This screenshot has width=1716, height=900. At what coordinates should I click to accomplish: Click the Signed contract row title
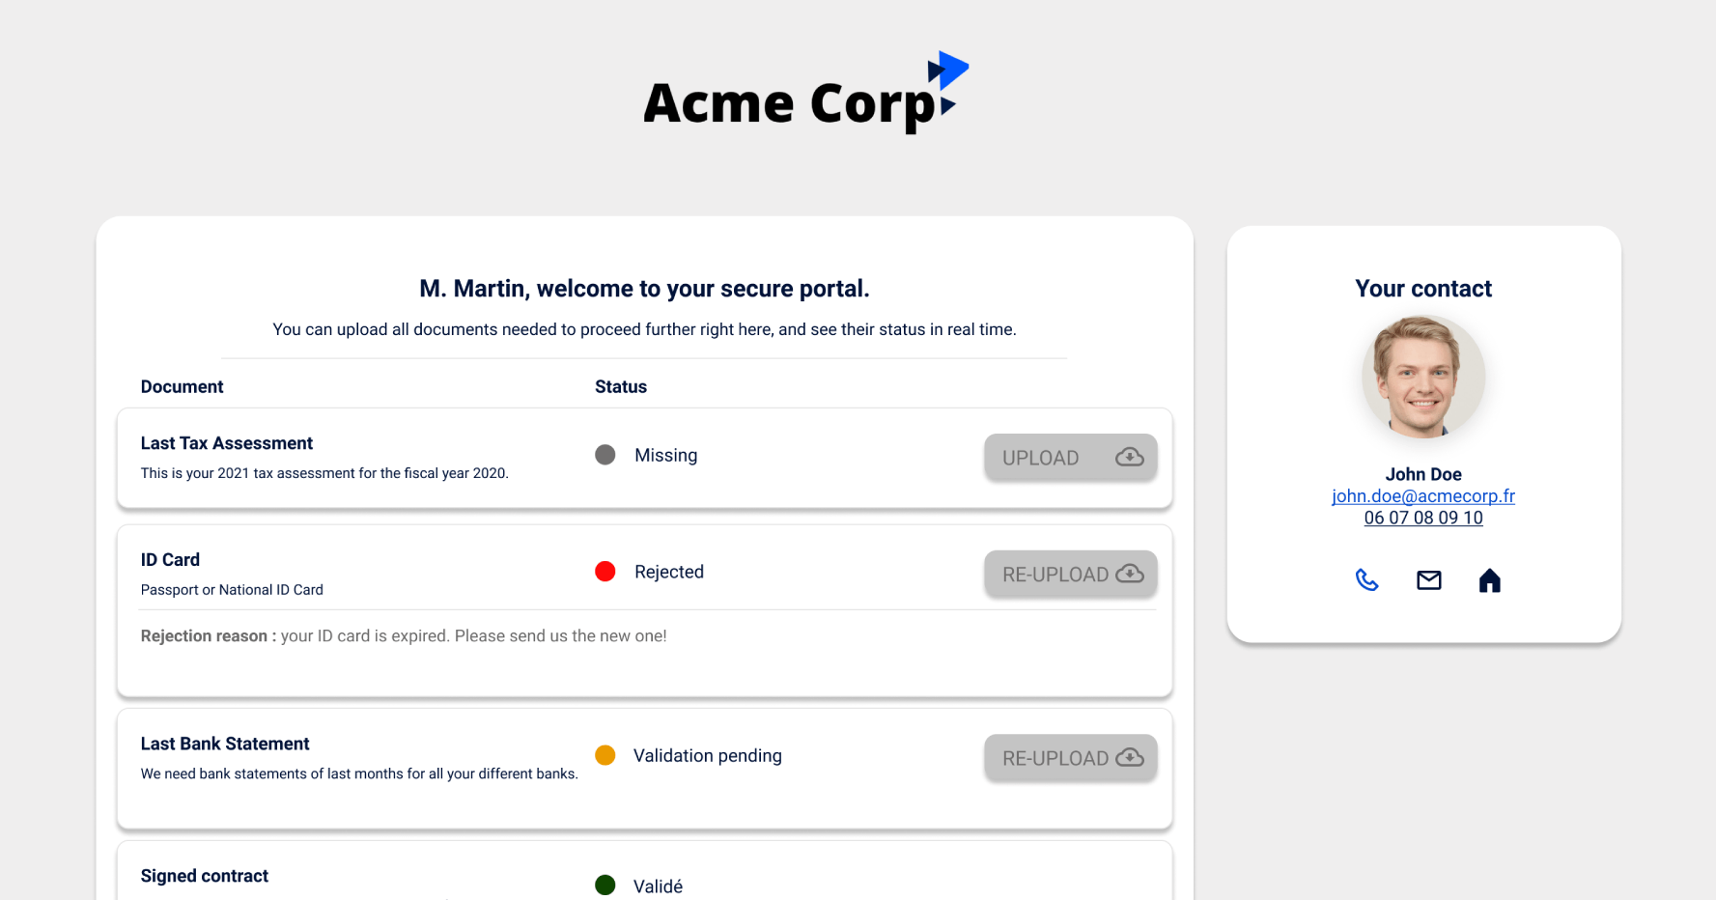point(205,876)
